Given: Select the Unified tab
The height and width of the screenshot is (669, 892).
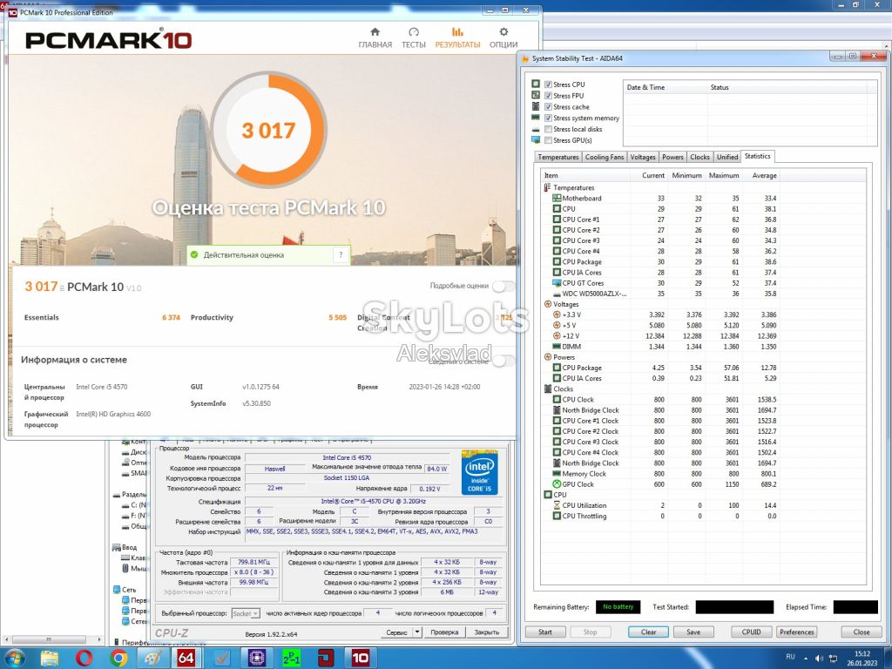Looking at the screenshot, I should 727,157.
